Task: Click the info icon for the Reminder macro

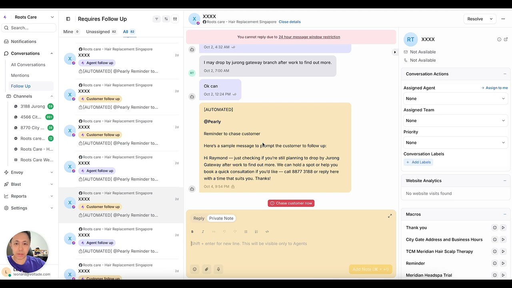Action: pyautogui.click(x=495, y=263)
